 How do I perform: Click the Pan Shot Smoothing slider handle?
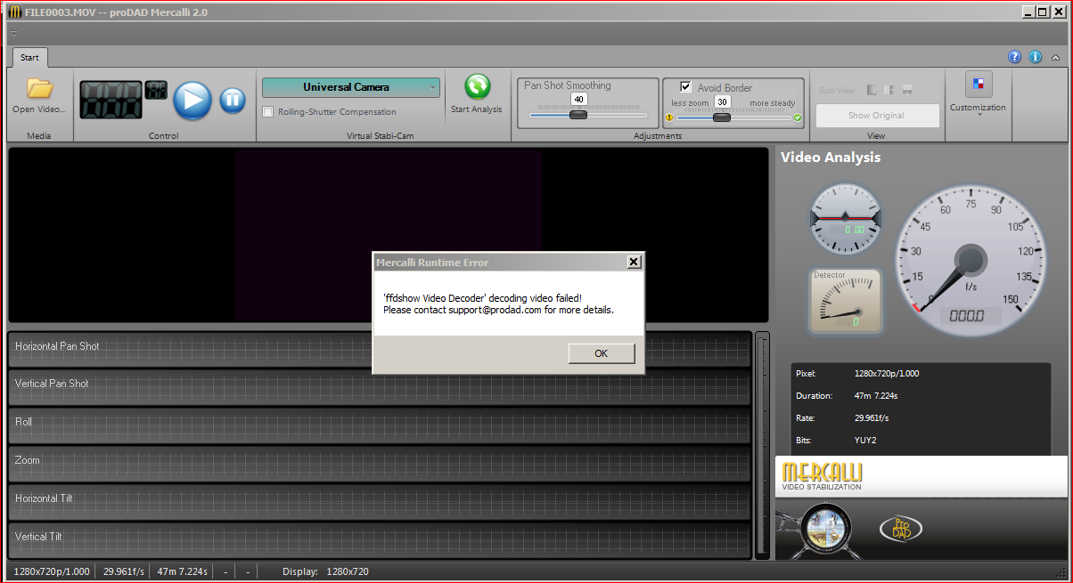tap(578, 114)
